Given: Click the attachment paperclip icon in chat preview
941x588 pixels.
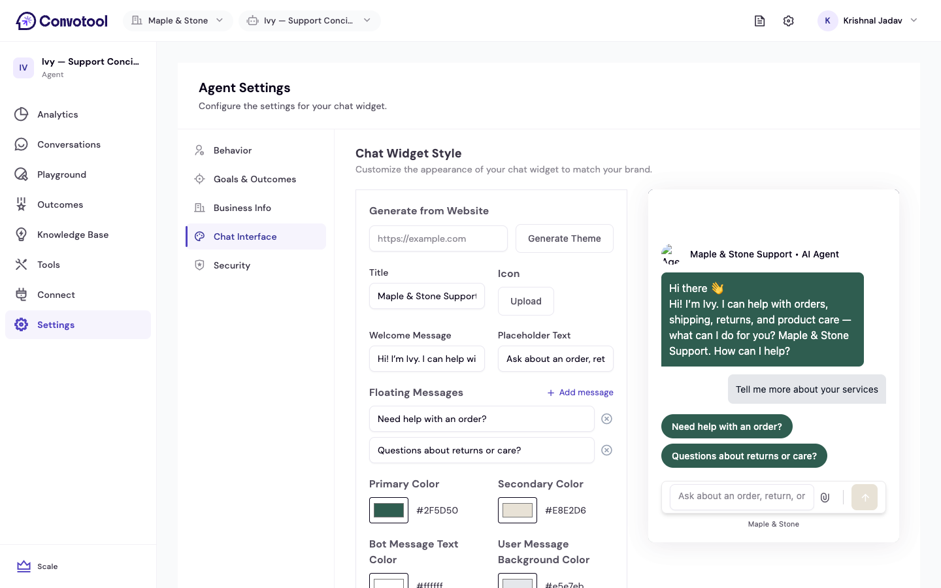Looking at the screenshot, I should pos(825,497).
